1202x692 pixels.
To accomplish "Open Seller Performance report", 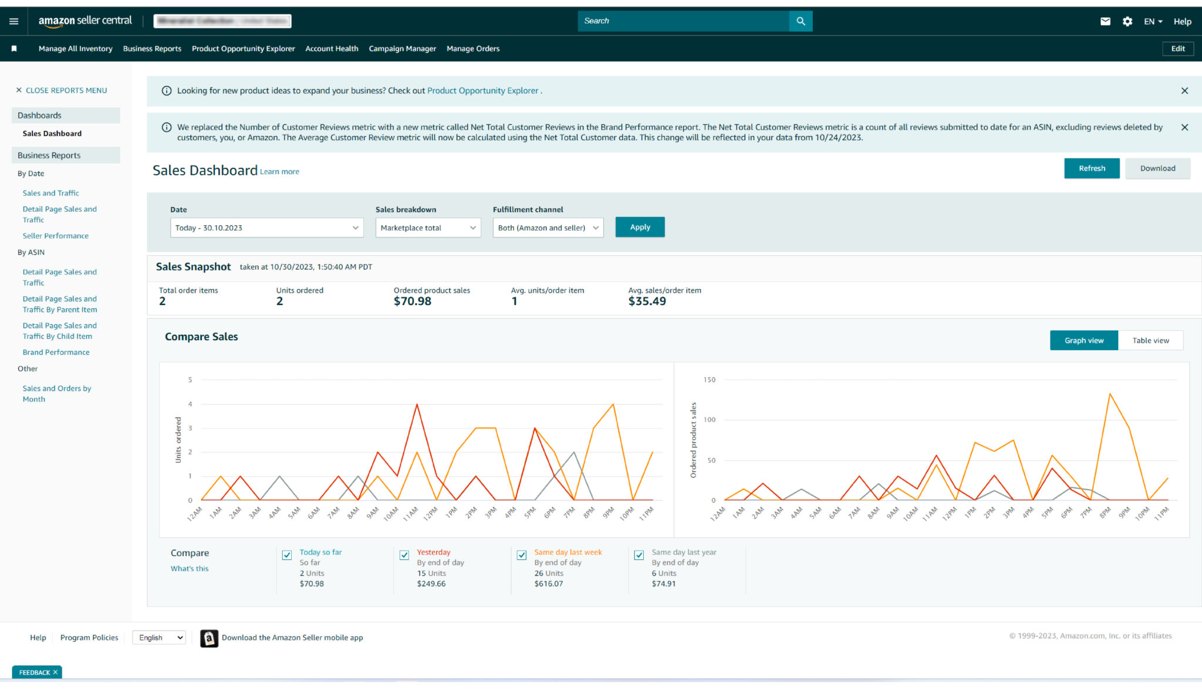I will pyautogui.click(x=56, y=236).
